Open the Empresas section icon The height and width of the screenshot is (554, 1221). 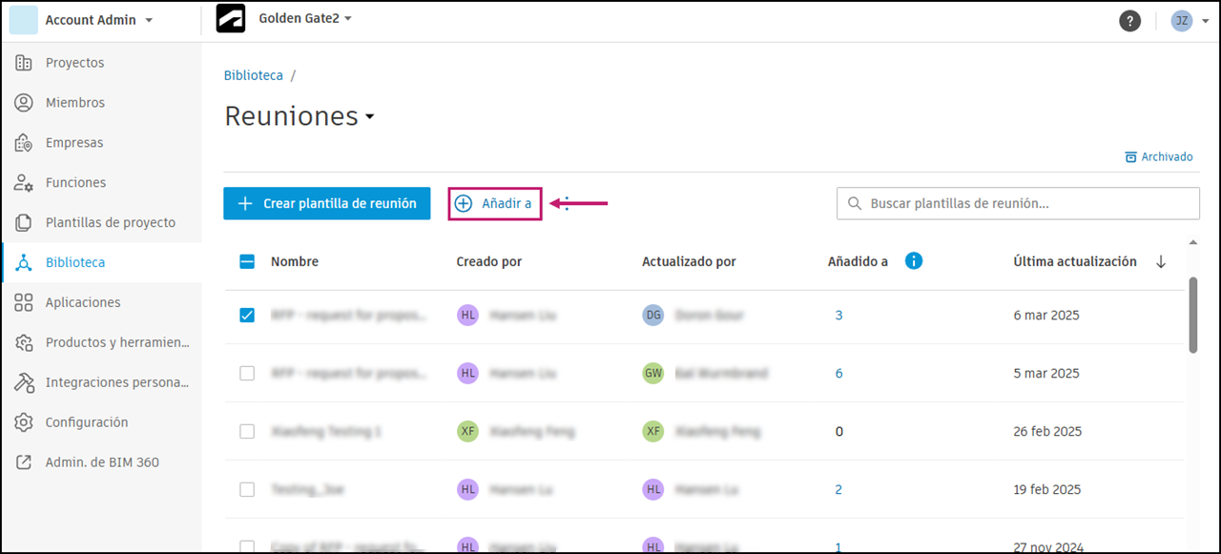point(25,143)
